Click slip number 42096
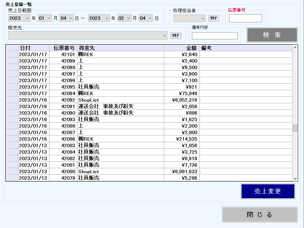 pyautogui.click(x=68, y=81)
